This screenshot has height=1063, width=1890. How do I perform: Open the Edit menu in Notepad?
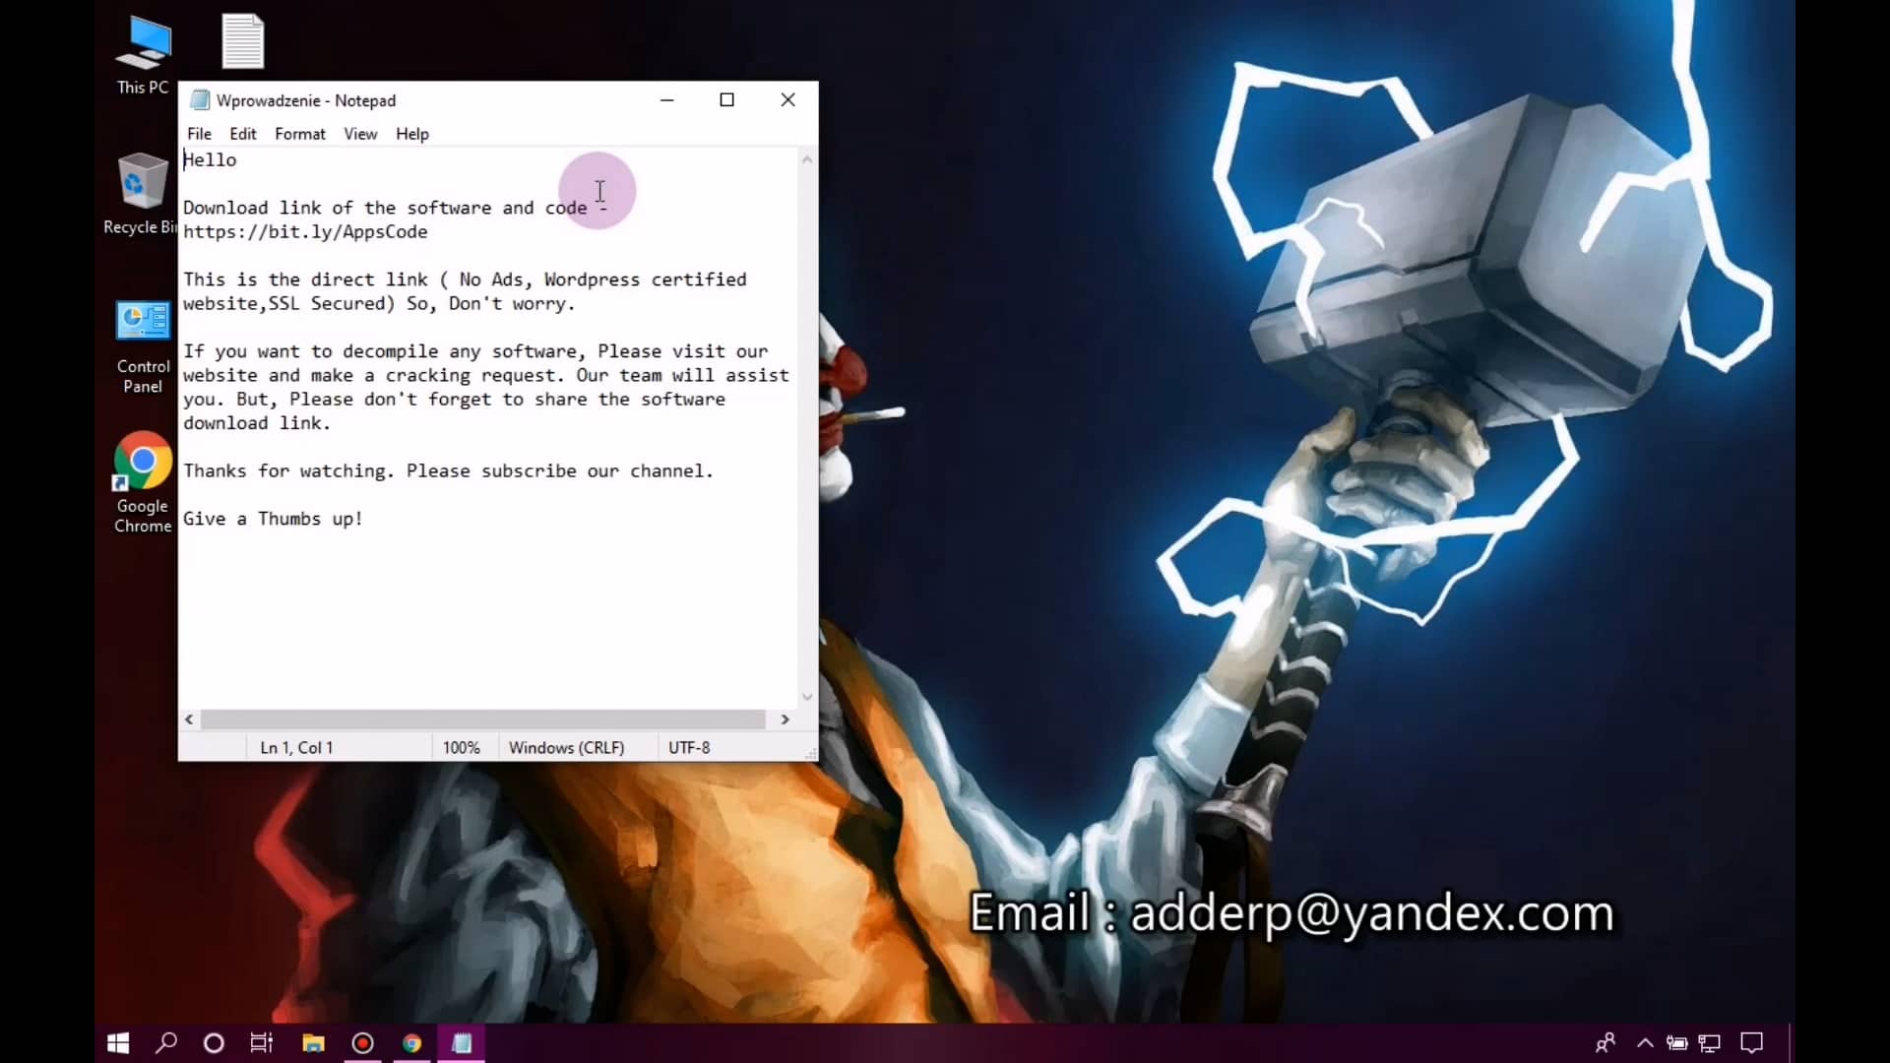(242, 134)
